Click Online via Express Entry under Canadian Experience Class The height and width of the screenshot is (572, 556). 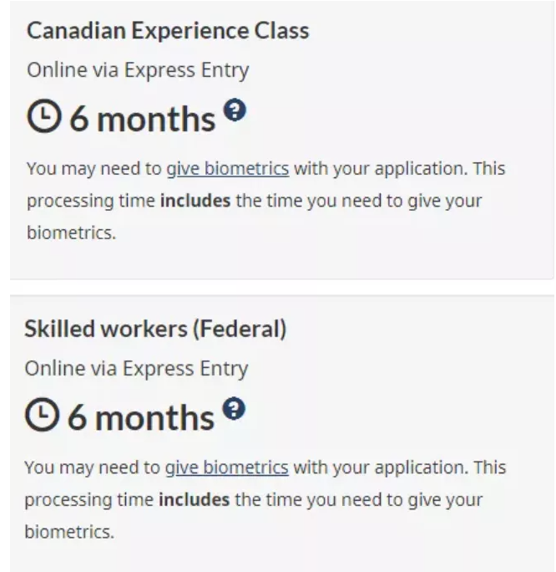point(138,71)
